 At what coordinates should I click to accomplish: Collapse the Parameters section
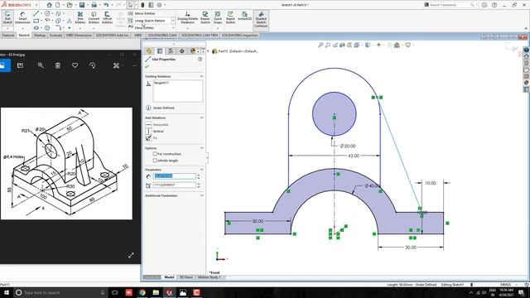(202, 170)
